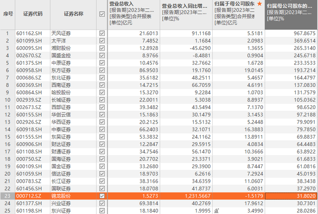Click revenue value 86.9503
The width and height of the screenshot is (318, 214).
[x=149, y=70]
